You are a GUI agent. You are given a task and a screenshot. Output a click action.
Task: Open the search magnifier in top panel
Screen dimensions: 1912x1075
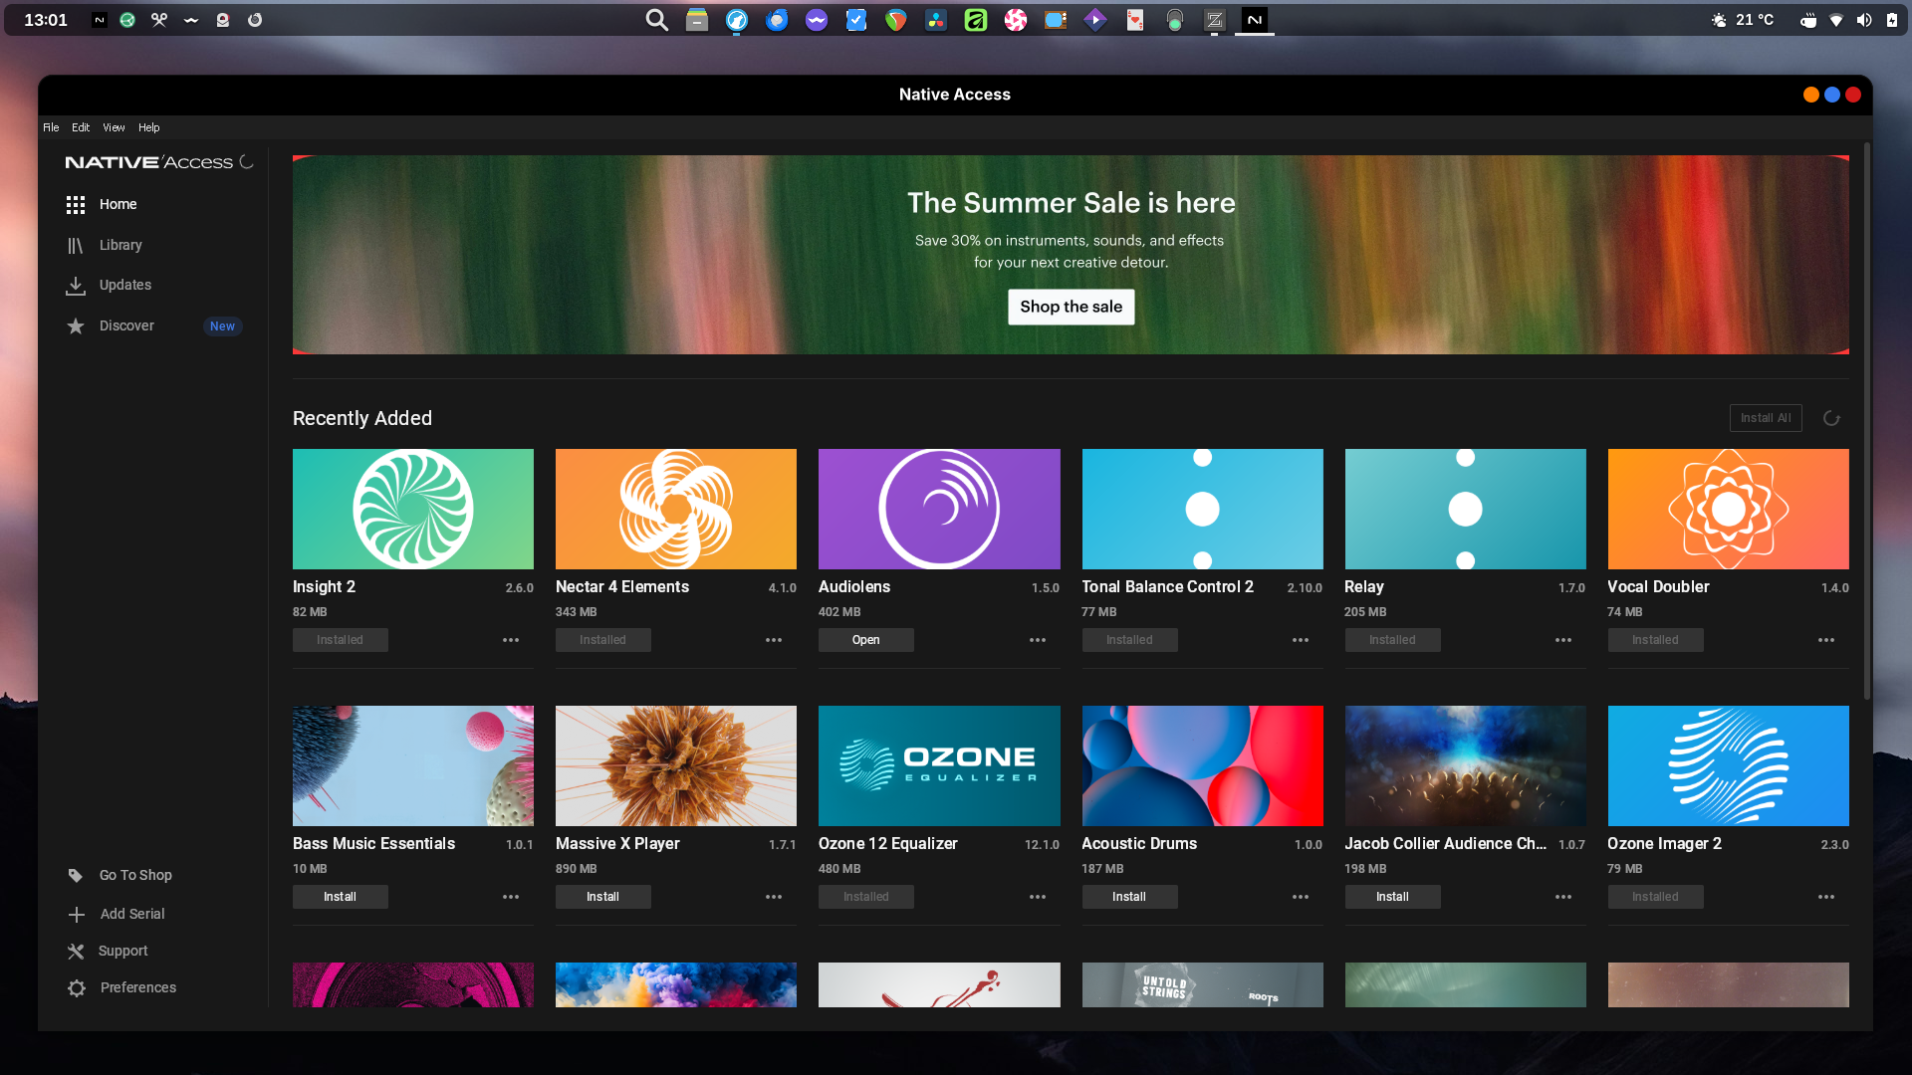tap(656, 20)
